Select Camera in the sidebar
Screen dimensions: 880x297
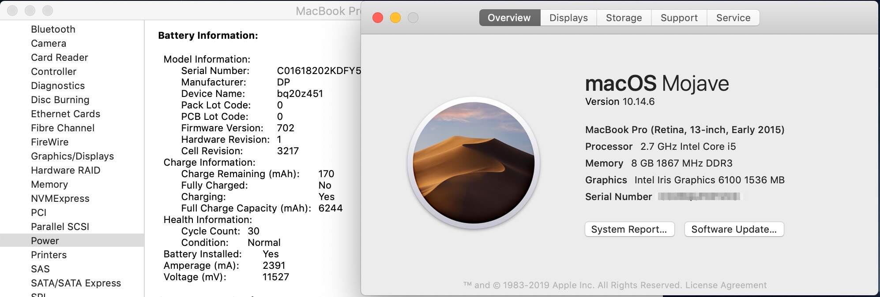click(49, 43)
